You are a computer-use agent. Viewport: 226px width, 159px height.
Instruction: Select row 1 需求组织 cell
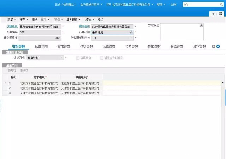coord(39,83)
